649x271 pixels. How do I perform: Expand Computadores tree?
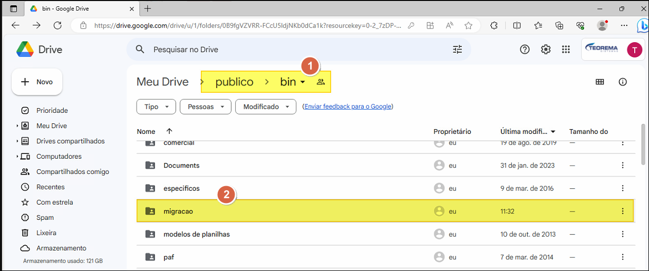pyautogui.click(x=17, y=157)
